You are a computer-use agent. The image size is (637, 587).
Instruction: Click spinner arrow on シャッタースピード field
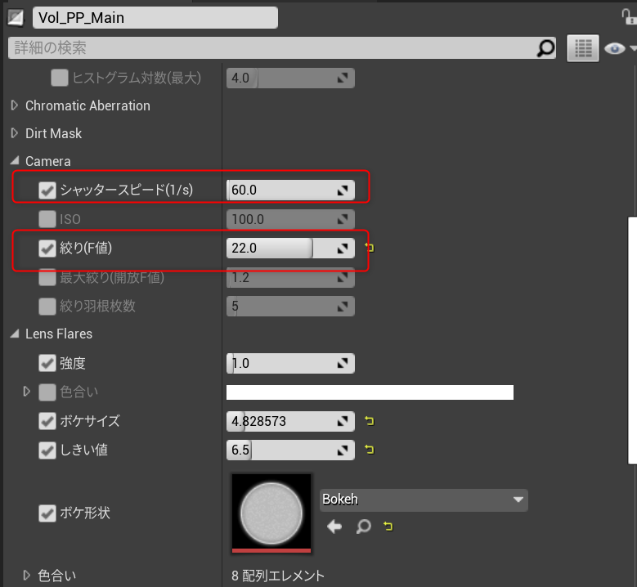[343, 190]
